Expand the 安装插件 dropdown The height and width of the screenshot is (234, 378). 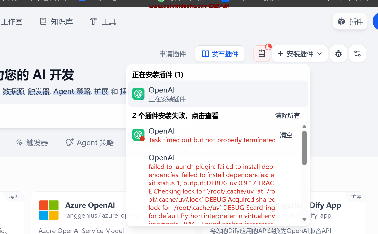(x=300, y=54)
